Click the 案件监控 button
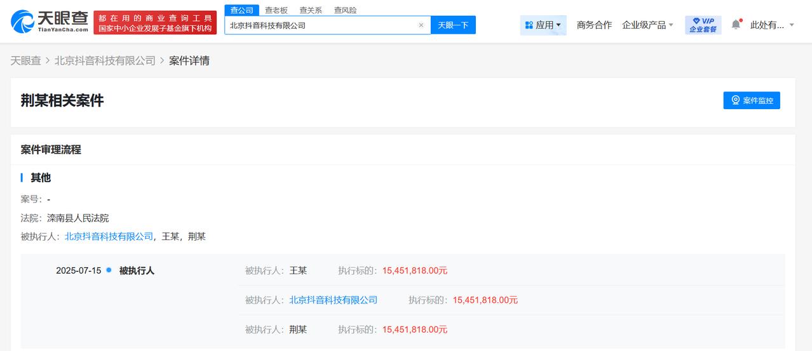This screenshot has height=351, width=812. click(x=752, y=100)
